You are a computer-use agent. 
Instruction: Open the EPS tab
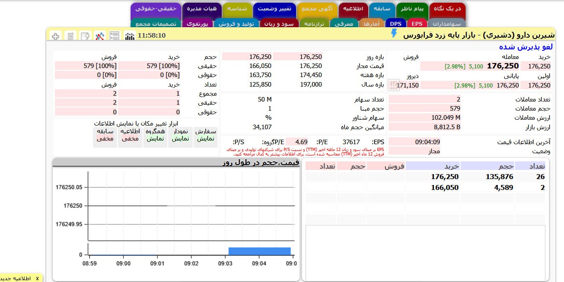(417, 24)
